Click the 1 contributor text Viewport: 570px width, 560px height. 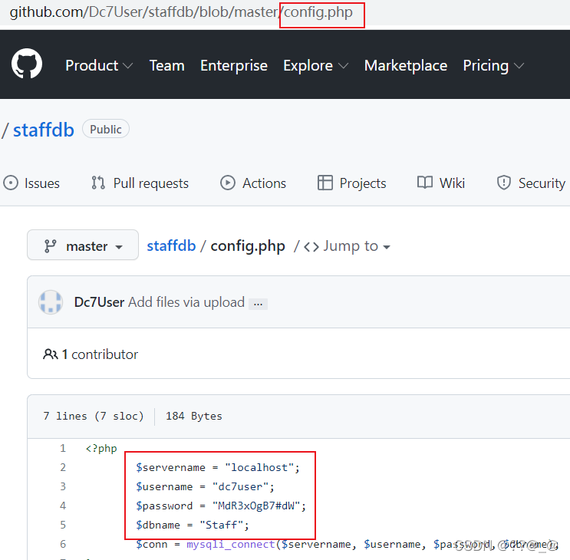100,354
